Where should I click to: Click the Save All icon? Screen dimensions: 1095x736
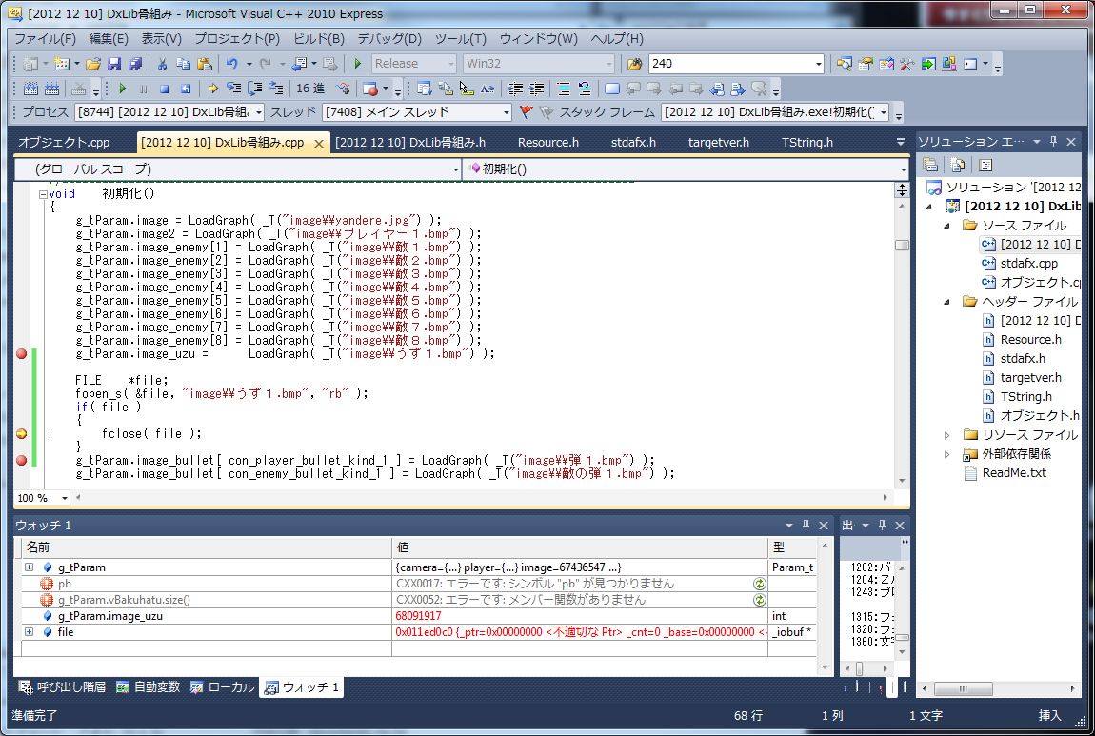(x=135, y=64)
